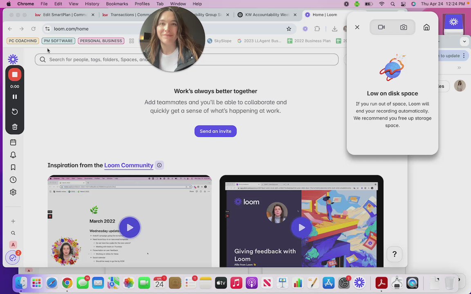
Task: Click the site info icon in address bar
Action: pyautogui.click(x=47, y=29)
